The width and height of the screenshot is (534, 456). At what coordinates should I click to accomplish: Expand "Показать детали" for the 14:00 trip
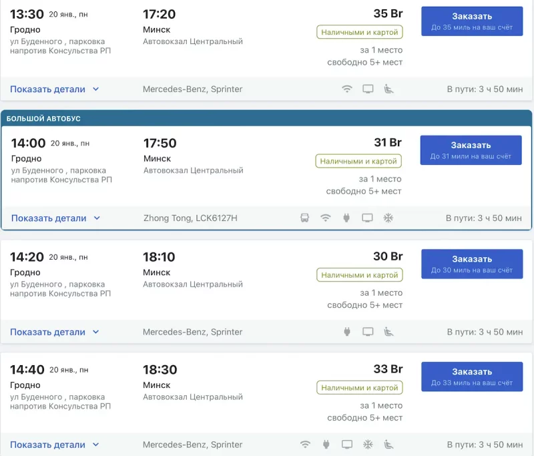click(55, 218)
